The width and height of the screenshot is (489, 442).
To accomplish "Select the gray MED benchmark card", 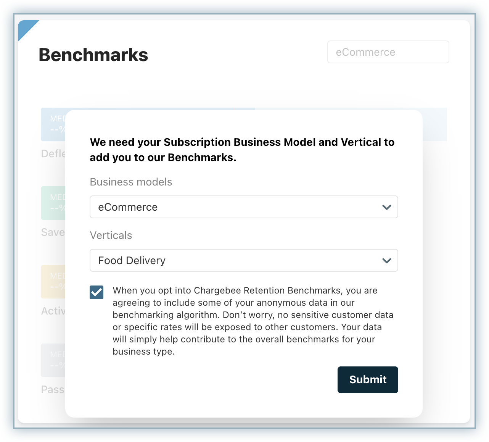I will point(53,360).
